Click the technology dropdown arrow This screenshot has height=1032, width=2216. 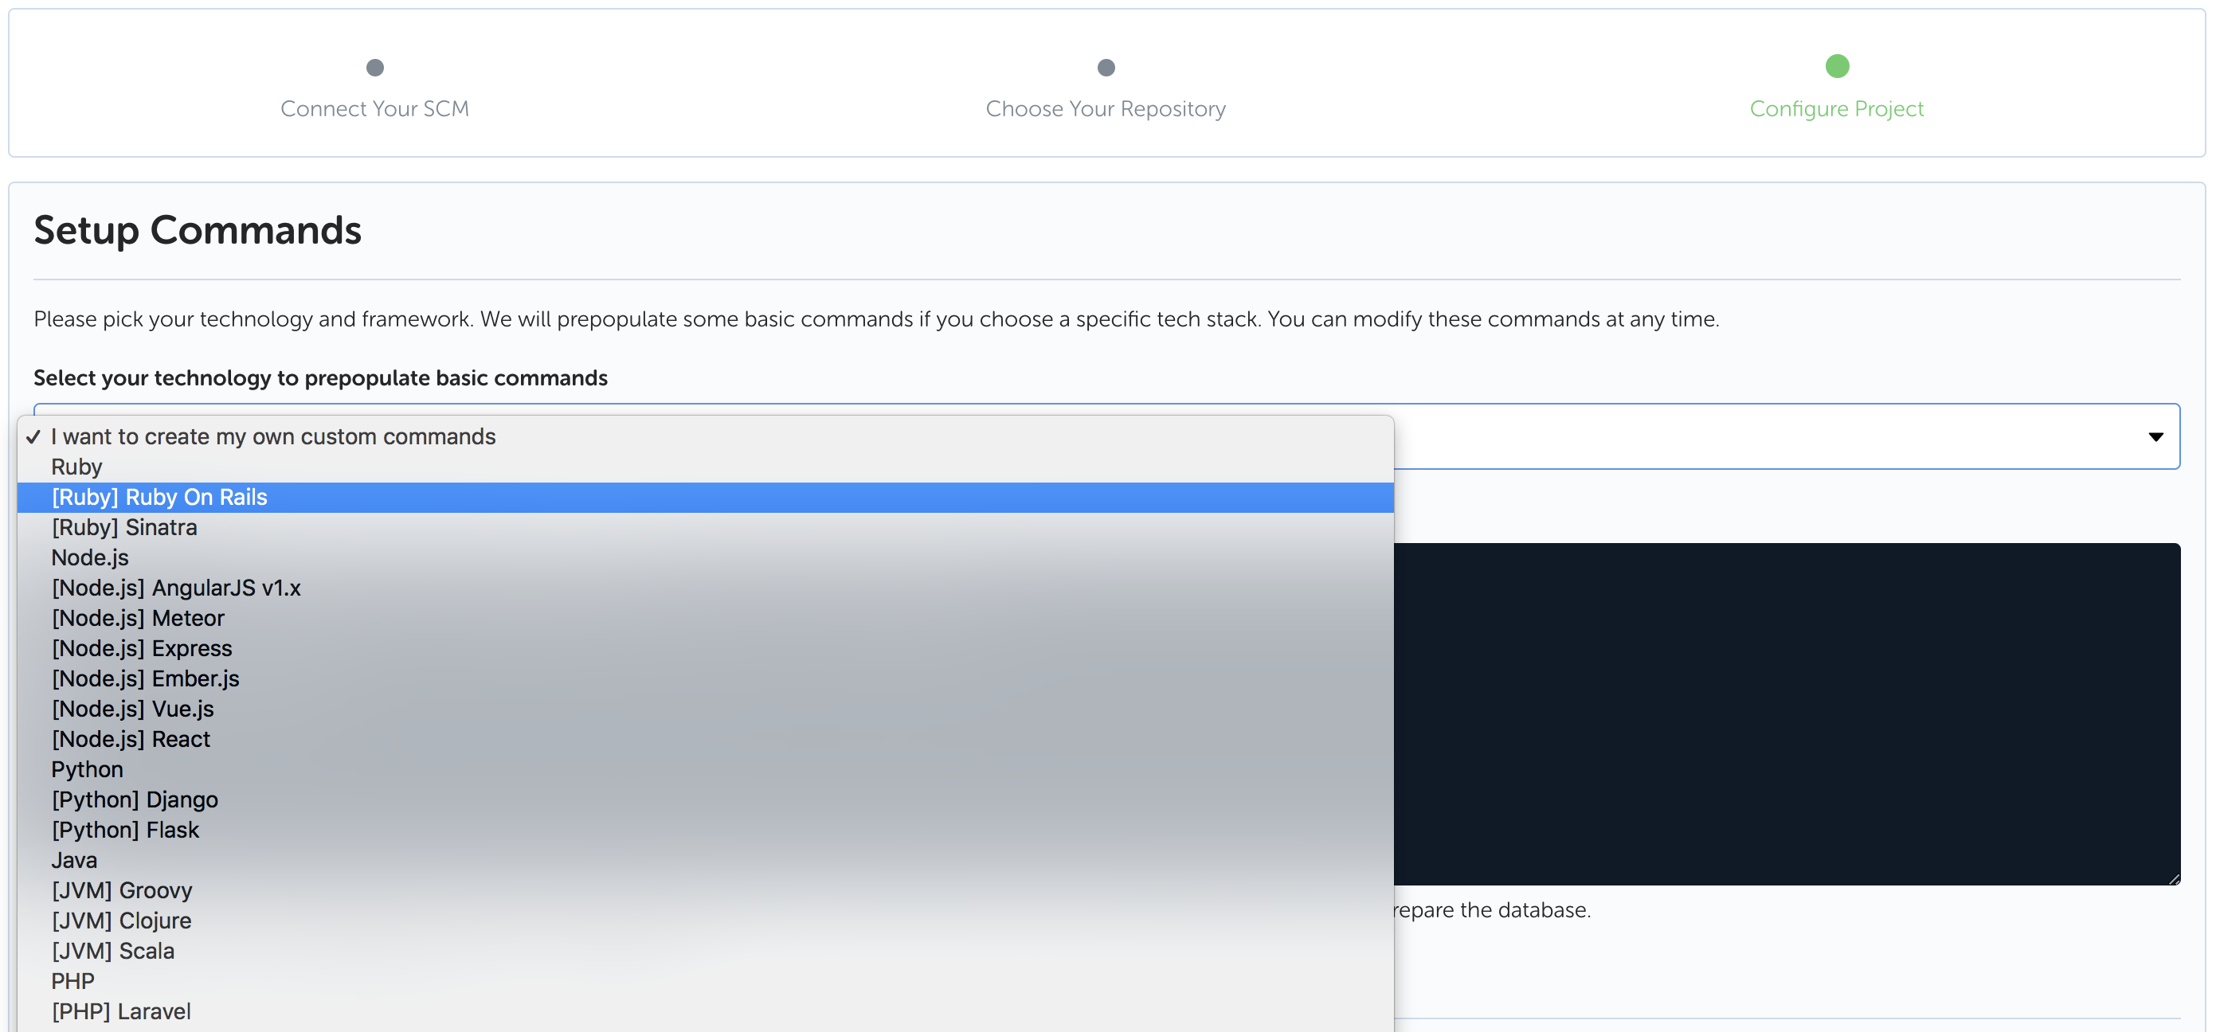2155,437
